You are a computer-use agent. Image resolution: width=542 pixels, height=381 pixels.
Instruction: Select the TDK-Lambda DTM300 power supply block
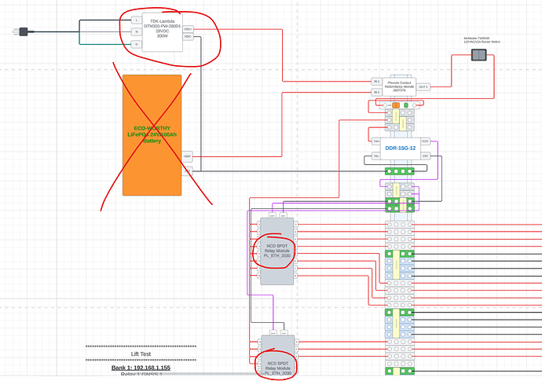[163, 32]
